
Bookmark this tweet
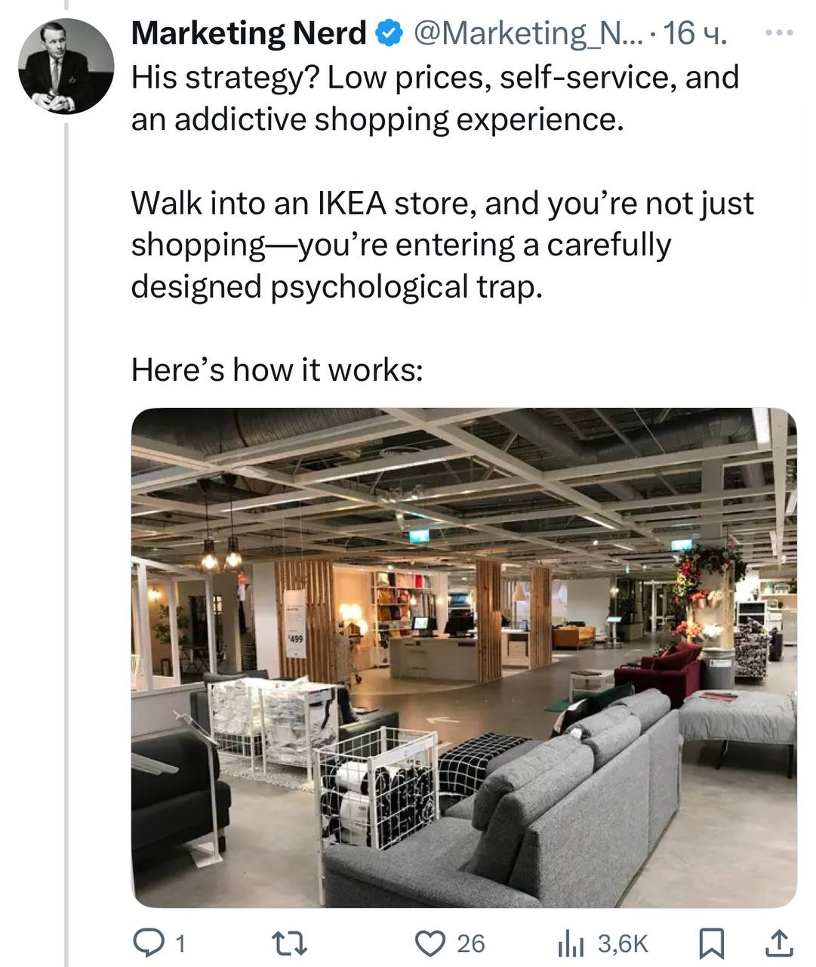point(711,942)
